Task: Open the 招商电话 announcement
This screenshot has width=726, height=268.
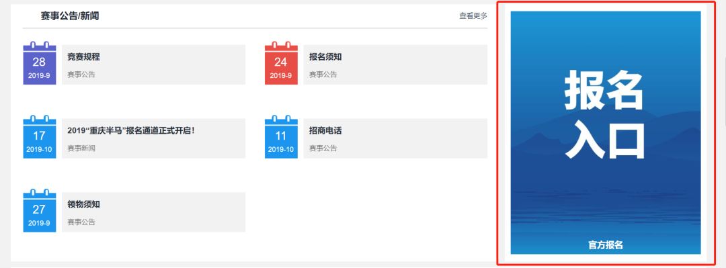Action: pos(325,130)
